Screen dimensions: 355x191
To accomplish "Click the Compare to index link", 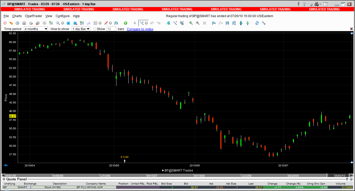I will [x=140, y=29].
